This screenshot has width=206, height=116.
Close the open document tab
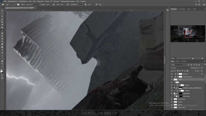coord(35,8)
